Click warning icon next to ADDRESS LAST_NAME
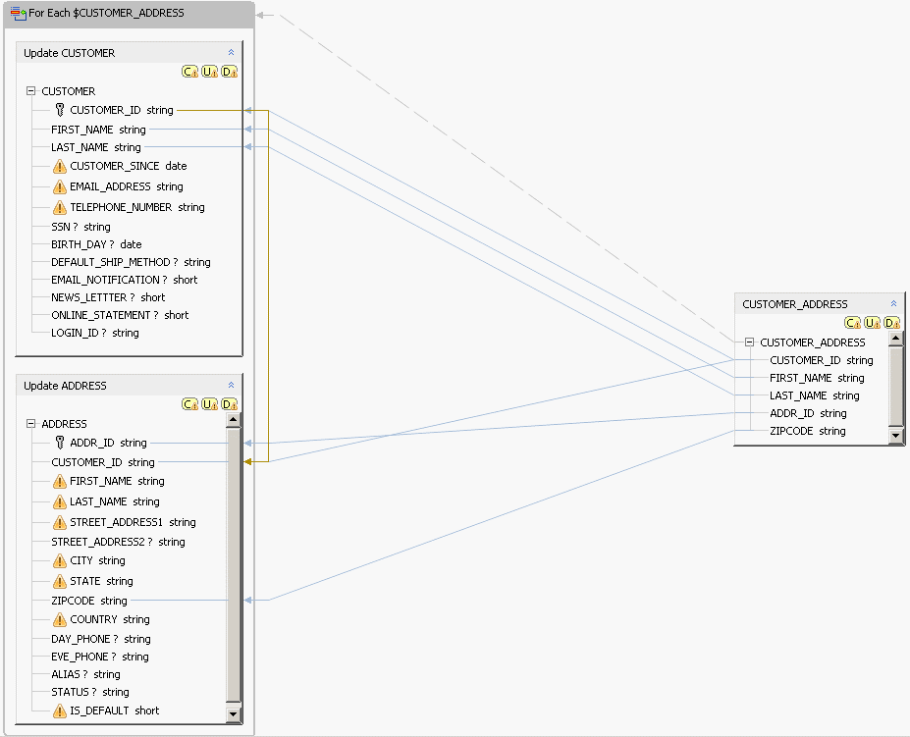Viewport: 910px width, 737px height. click(x=59, y=502)
